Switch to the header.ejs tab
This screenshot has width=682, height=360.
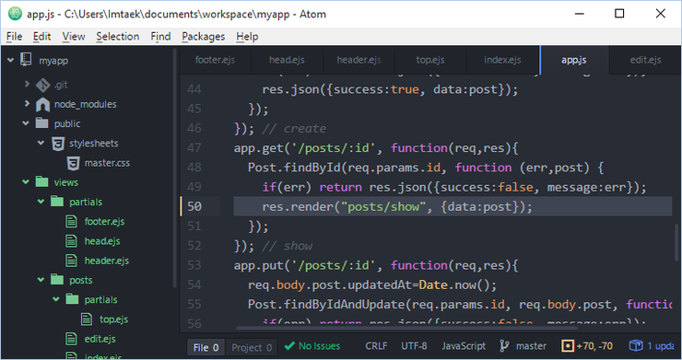click(359, 60)
